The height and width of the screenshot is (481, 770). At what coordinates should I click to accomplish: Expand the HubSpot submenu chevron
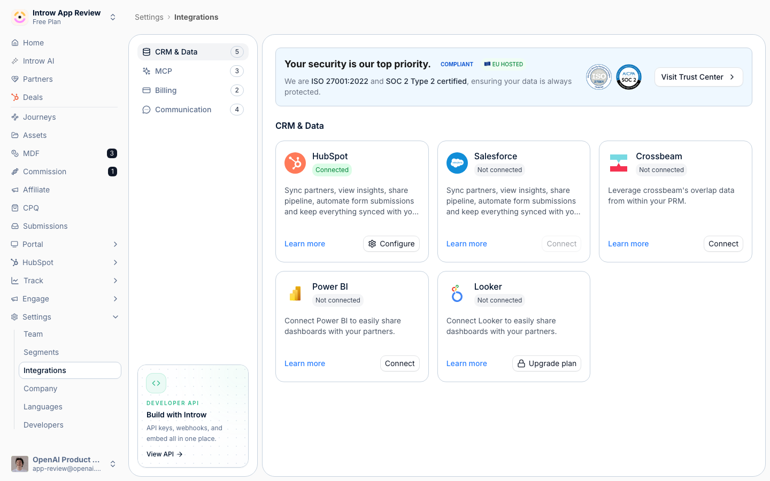pyautogui.click(x=115, y=262)
